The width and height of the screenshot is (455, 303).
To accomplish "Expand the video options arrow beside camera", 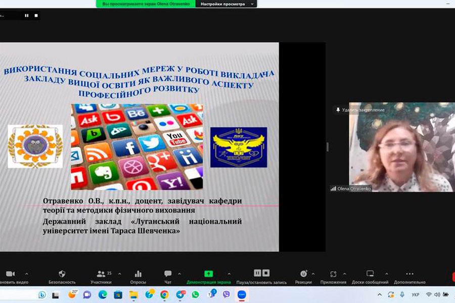I will [27, 274].
